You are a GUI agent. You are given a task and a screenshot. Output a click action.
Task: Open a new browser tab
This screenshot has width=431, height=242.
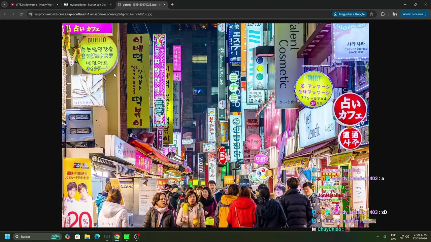[x=172, y=5]
